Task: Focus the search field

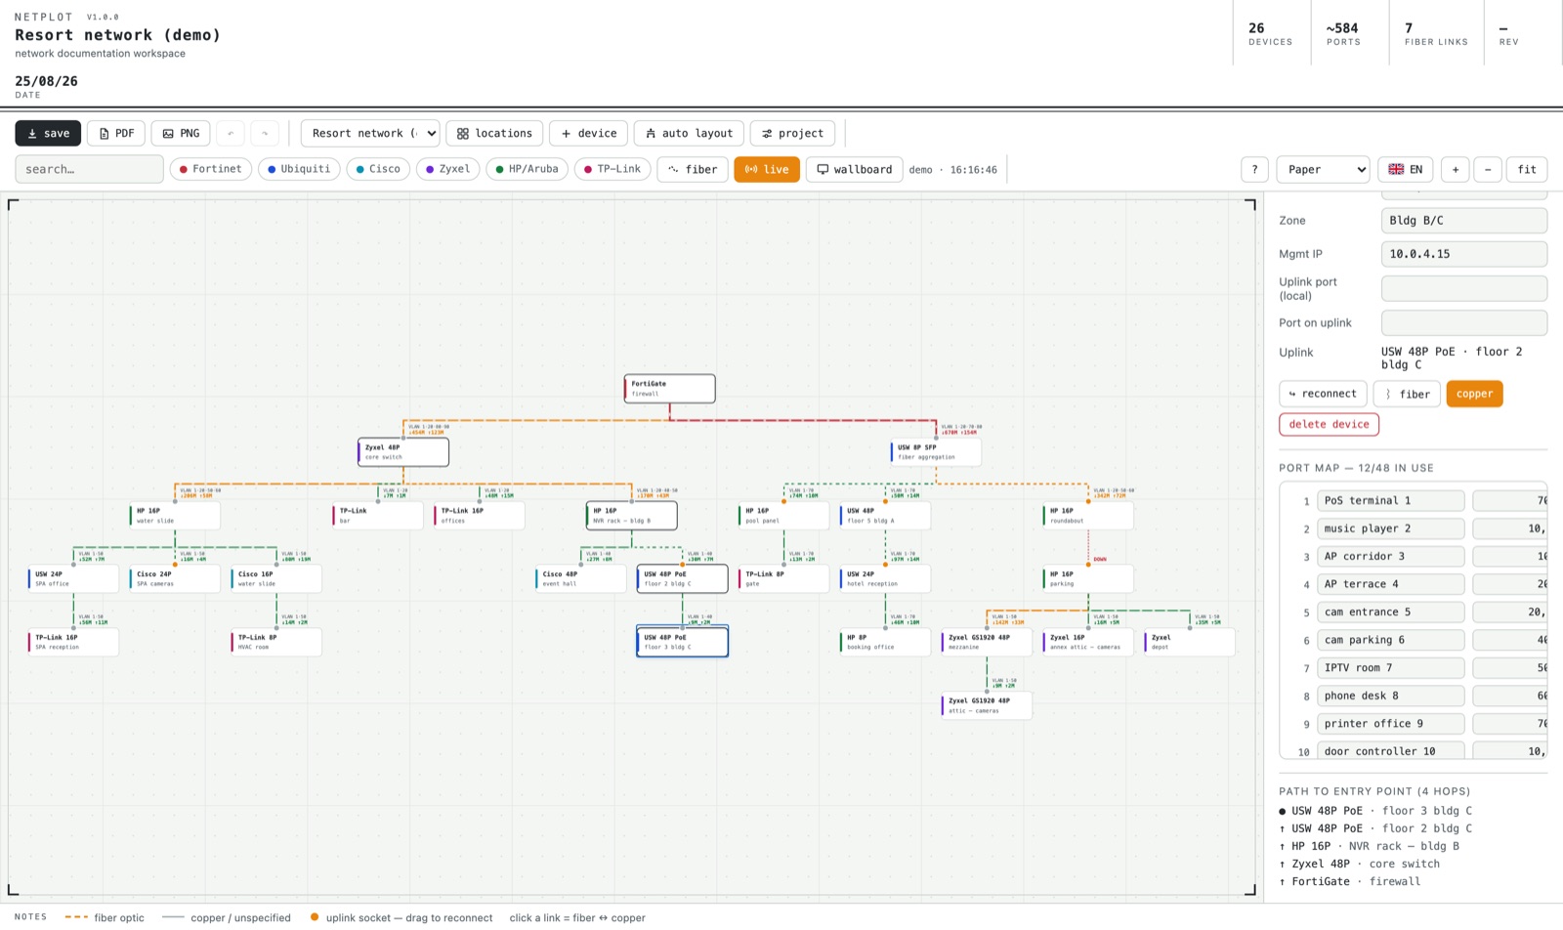Action: click(89, 169)
